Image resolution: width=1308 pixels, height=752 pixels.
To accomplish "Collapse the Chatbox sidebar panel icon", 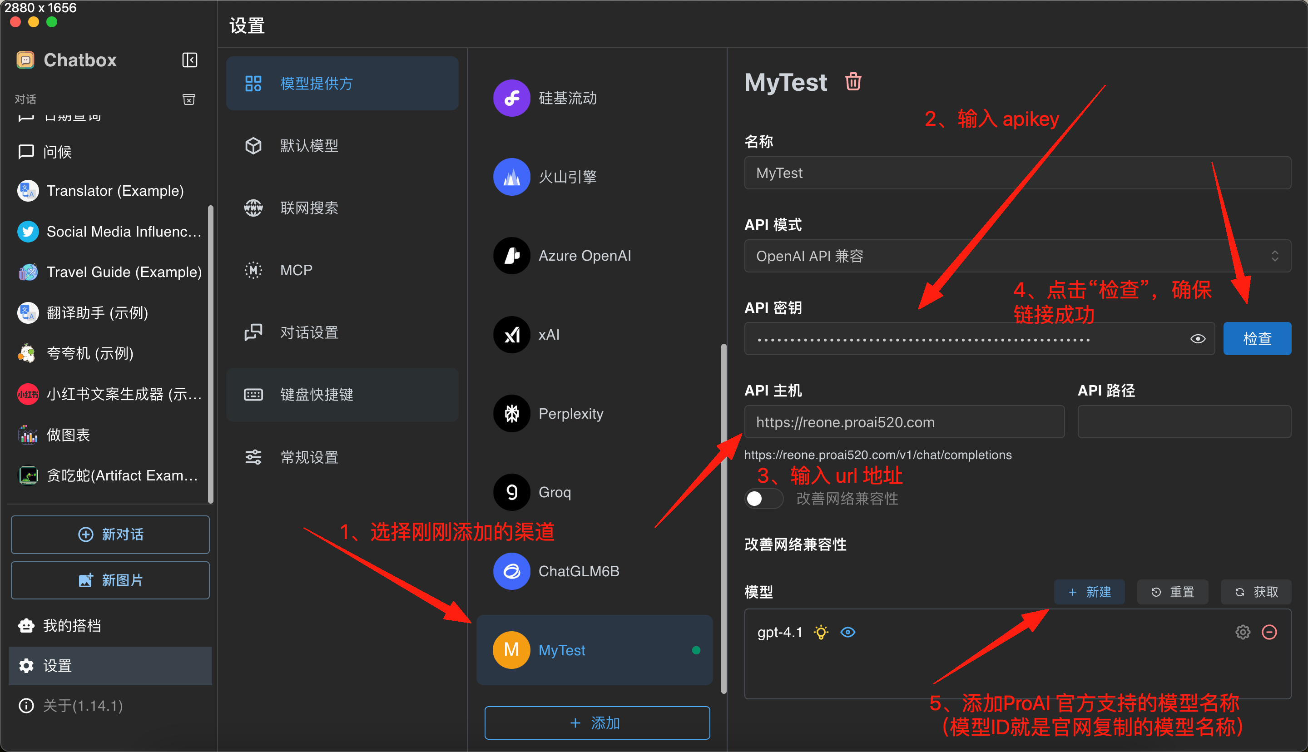I will tap(189, 60).
